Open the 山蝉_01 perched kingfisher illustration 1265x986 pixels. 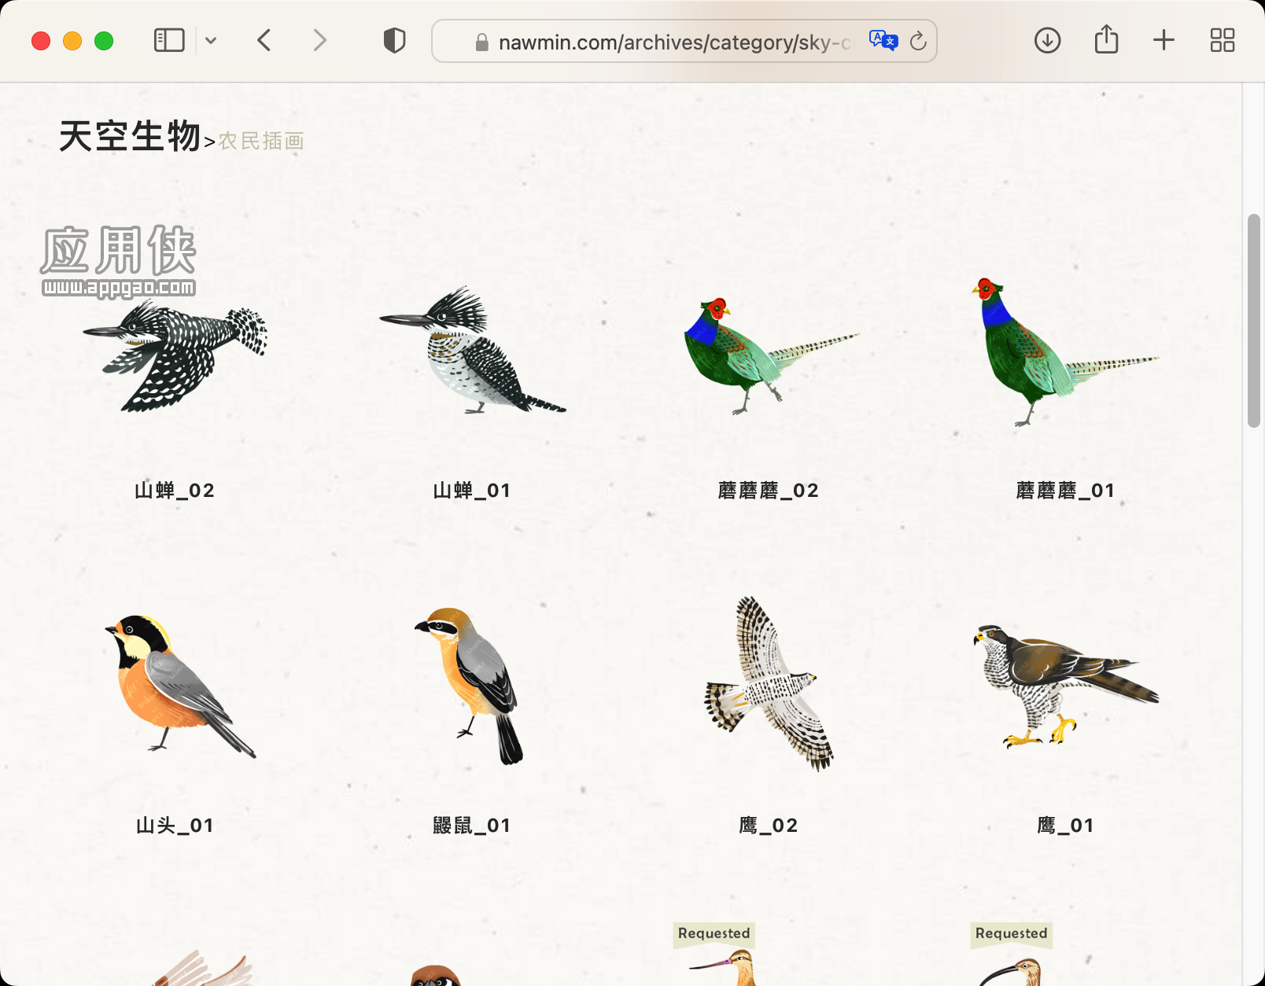point(472,351)
